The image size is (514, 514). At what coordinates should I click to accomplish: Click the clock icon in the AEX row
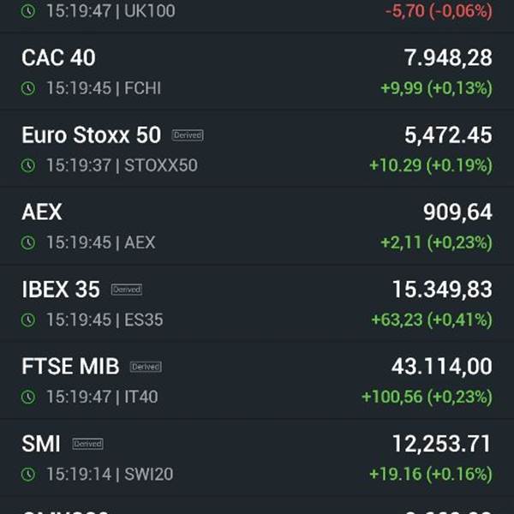coord(28,242)
